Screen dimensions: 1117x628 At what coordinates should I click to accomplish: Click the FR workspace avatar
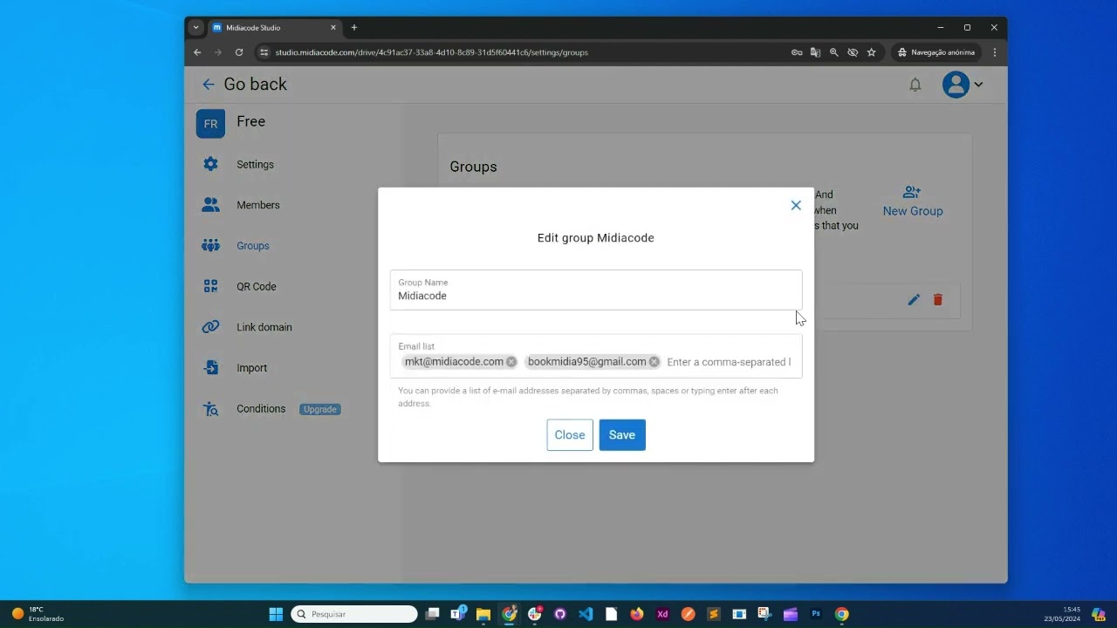click(210, 124)
